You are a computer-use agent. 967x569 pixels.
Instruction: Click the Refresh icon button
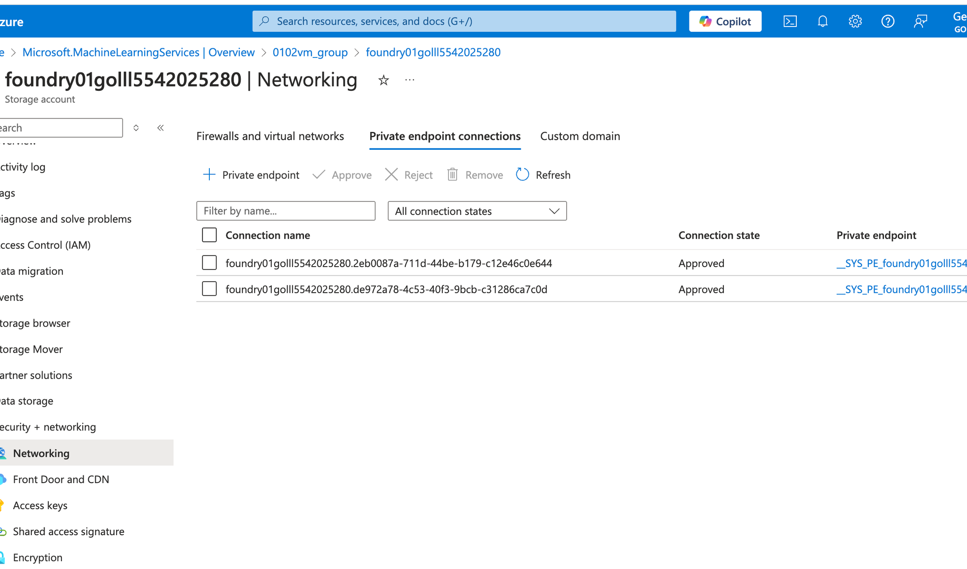pos(523,174)
